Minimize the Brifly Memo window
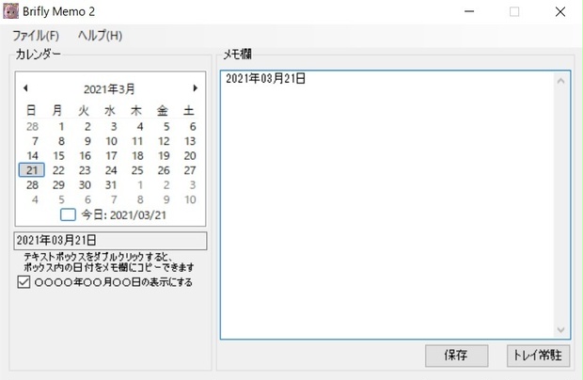Screen dimensions: 583x380 [469, 11]
